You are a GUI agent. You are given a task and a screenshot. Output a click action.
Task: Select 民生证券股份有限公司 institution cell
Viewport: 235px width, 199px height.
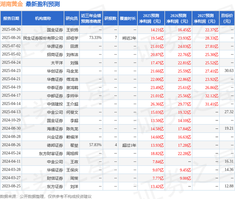click(x=43, y=38)
